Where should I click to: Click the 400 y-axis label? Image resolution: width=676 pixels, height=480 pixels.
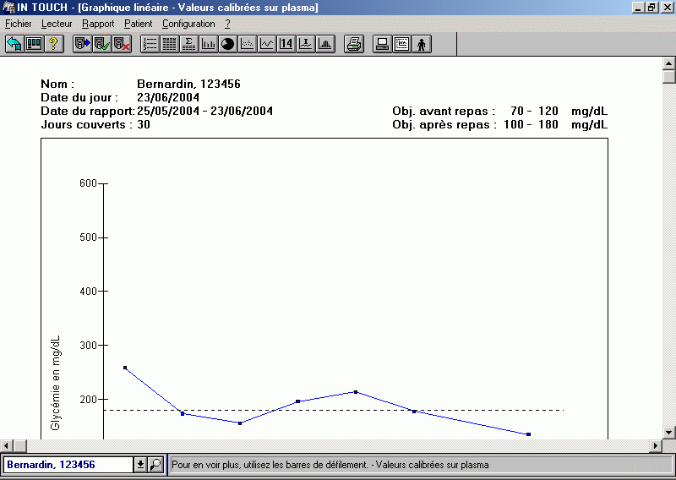(88, 292)
